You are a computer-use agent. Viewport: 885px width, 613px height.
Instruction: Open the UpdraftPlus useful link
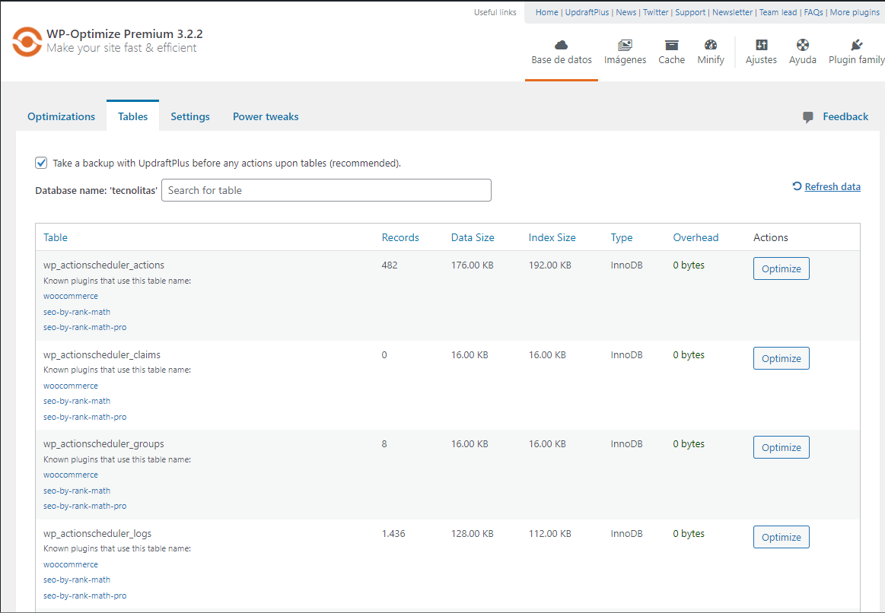click(587, 12)
